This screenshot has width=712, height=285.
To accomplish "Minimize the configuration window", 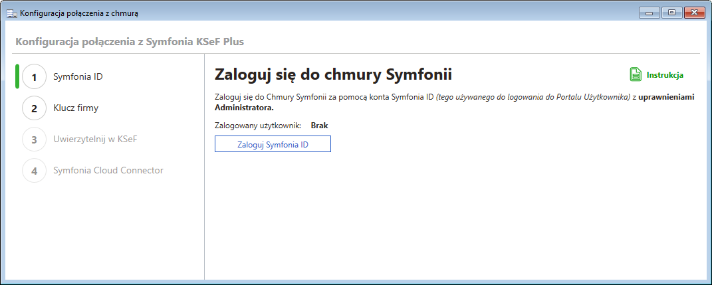I will [x=648, y=13].
